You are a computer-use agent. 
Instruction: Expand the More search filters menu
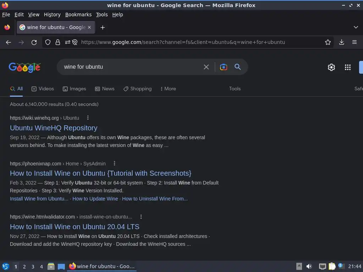tap(168, 89)
